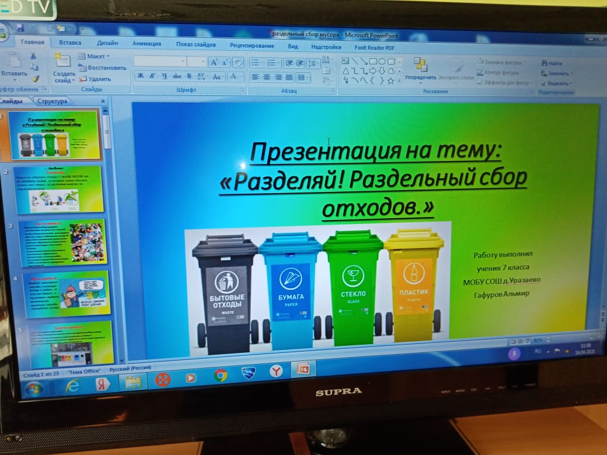
Task: Select slide 3 thumbnail in slides panel
Action: pyautogui.click(x=62, y=242)
